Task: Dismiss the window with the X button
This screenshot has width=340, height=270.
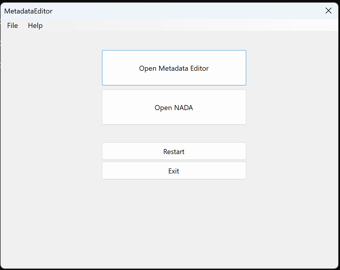Action: [x=328, y=11]
